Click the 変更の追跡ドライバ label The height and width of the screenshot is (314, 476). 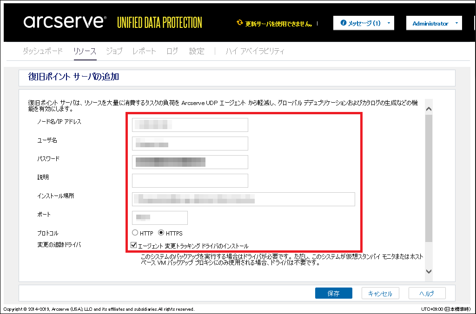pos(59,245)
